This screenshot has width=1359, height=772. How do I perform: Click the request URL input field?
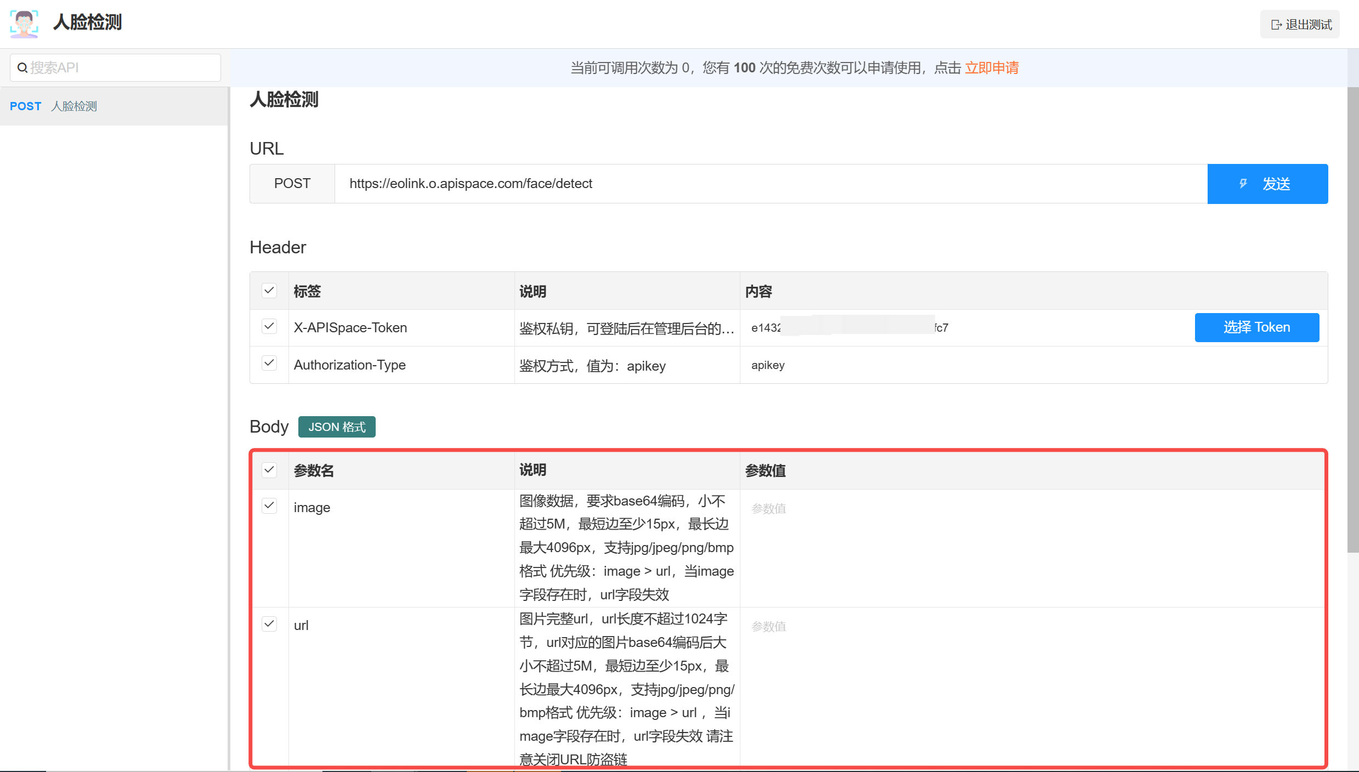coord(768,184)
